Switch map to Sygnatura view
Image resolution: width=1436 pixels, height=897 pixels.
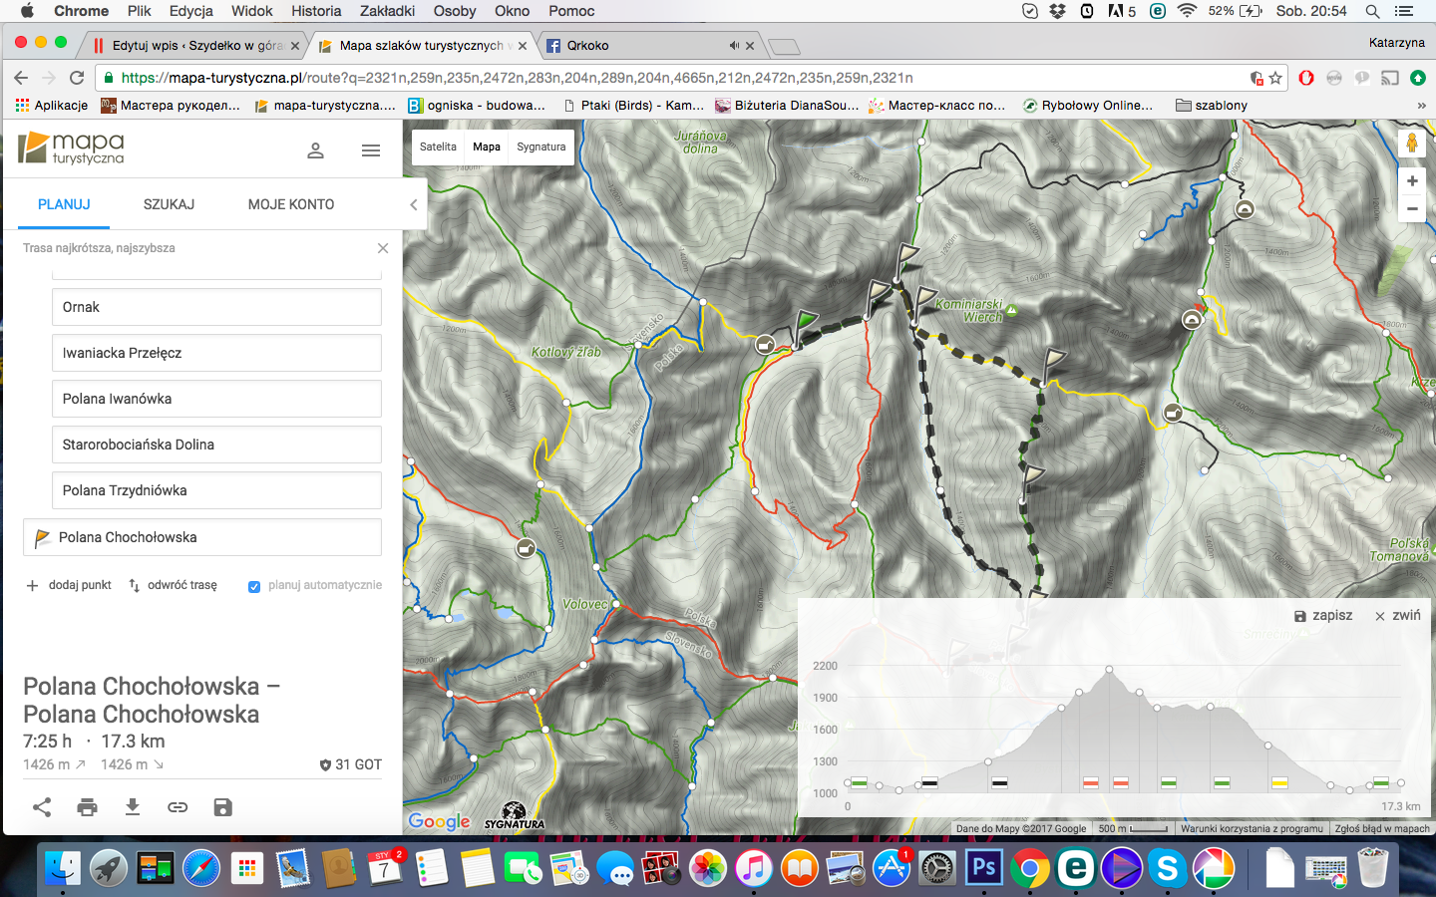pos(541,147)
